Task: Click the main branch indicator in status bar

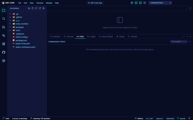Action: (x=6, y=118)
